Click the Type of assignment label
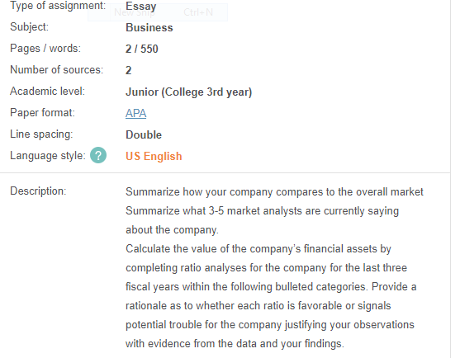 tap(58, 6)
